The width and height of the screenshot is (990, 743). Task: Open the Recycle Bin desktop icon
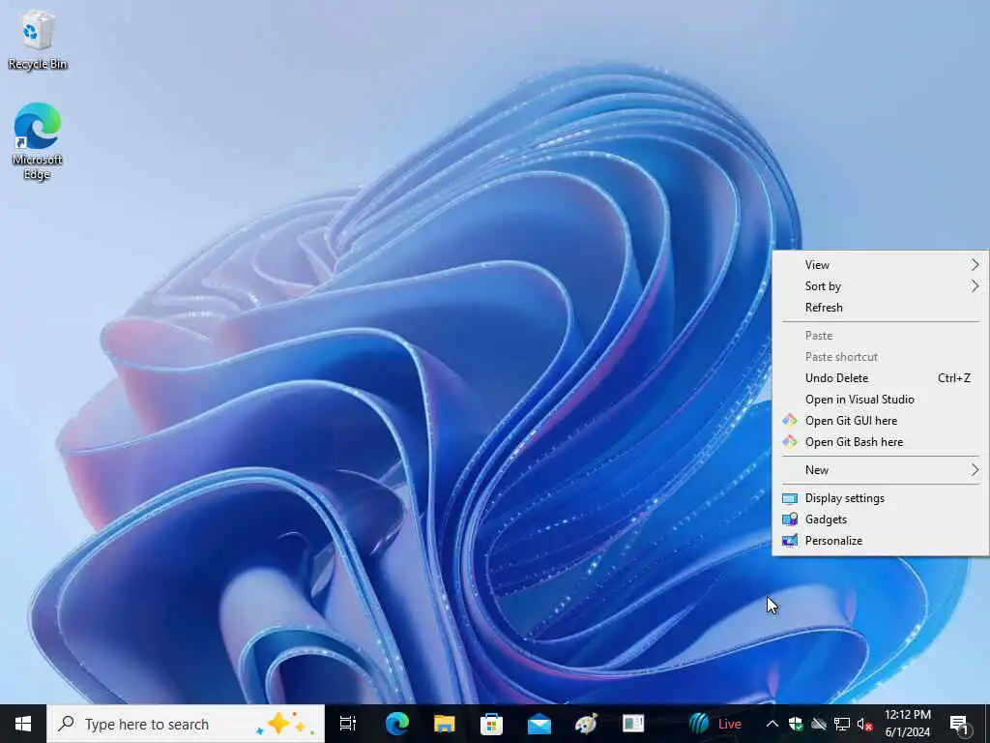point(38,40)
